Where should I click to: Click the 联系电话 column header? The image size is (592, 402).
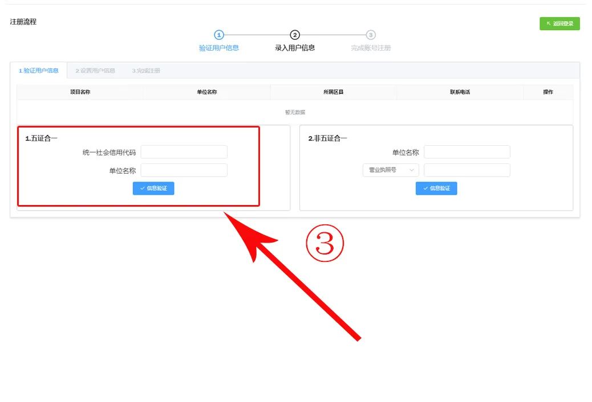tap(460, 92)
